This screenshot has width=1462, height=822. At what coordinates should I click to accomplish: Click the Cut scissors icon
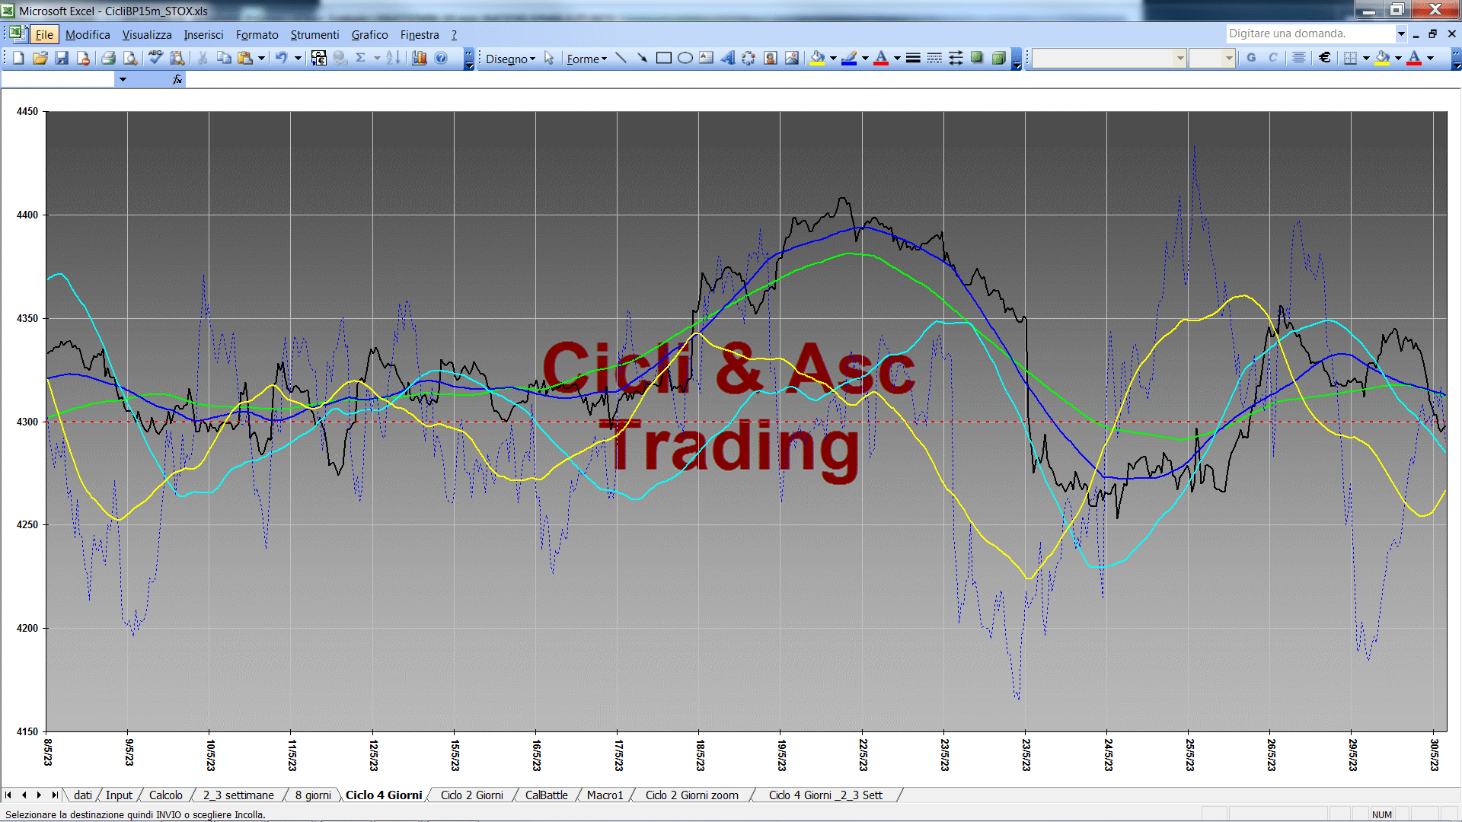click(203, 58)
